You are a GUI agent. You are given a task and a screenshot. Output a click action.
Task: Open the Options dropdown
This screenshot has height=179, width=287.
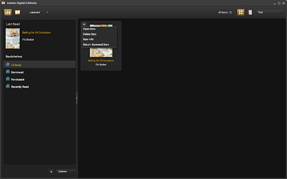coord(66,171)
